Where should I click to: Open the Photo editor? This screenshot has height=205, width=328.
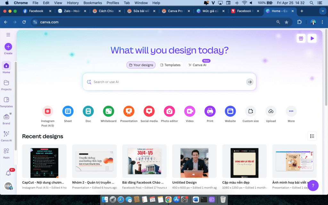tap(169, 111)
